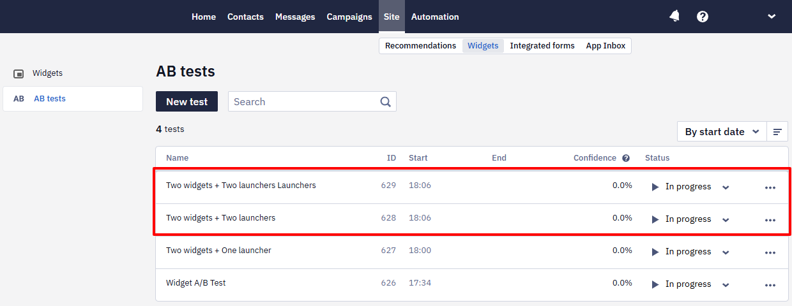Click ID 626 link
Screen dimensions: 792x306
pos(388,283)
